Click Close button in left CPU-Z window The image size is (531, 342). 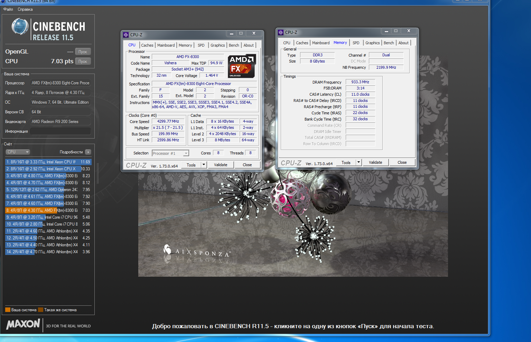[247, 165]
